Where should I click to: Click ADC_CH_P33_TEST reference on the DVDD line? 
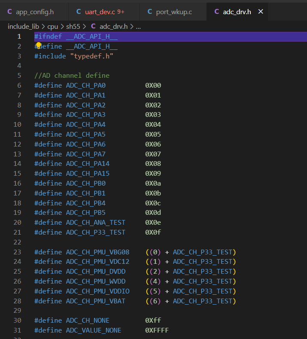[202, 272]
